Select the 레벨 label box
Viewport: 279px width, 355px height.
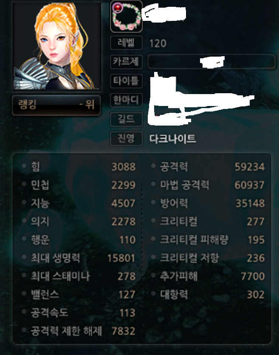126,43
